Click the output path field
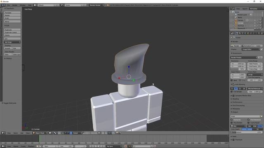The height and width of the screenshot is (148, 264). (245, 116)
